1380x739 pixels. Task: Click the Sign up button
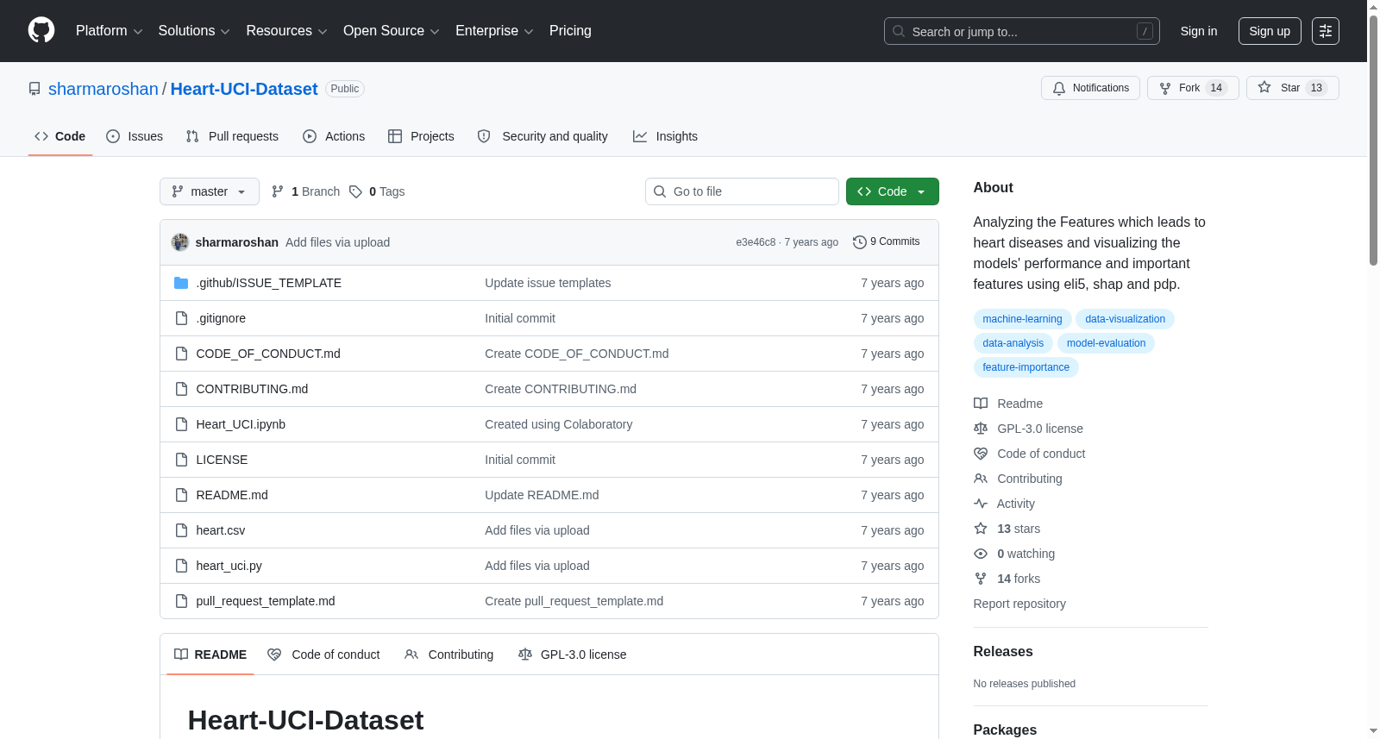click(1270, 31)
